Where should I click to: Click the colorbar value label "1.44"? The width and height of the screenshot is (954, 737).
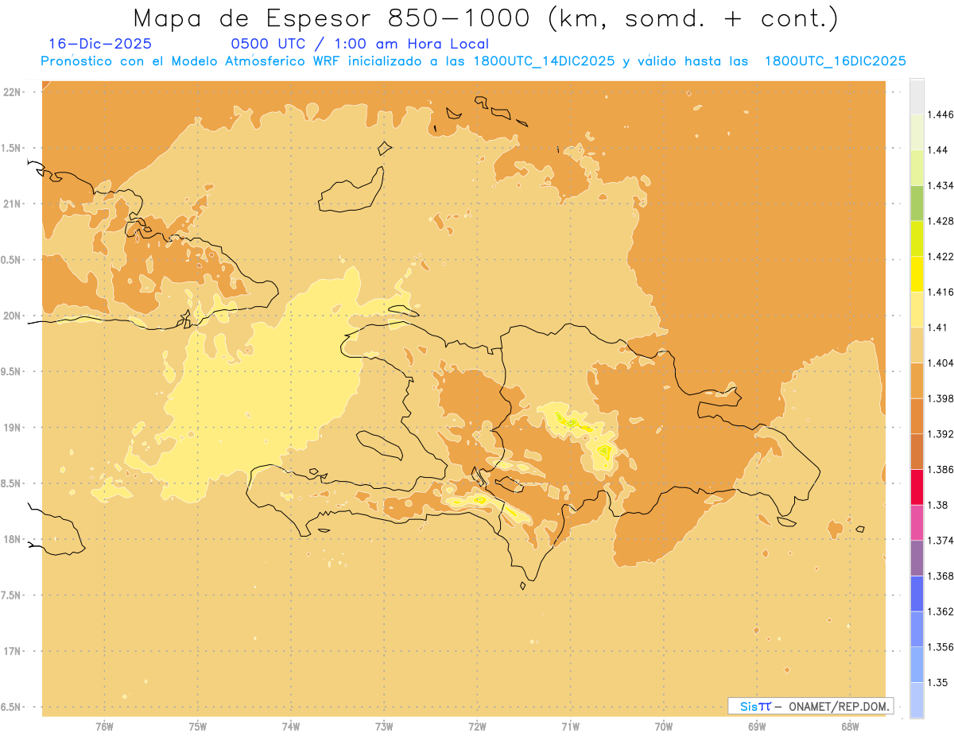[937, 149]
